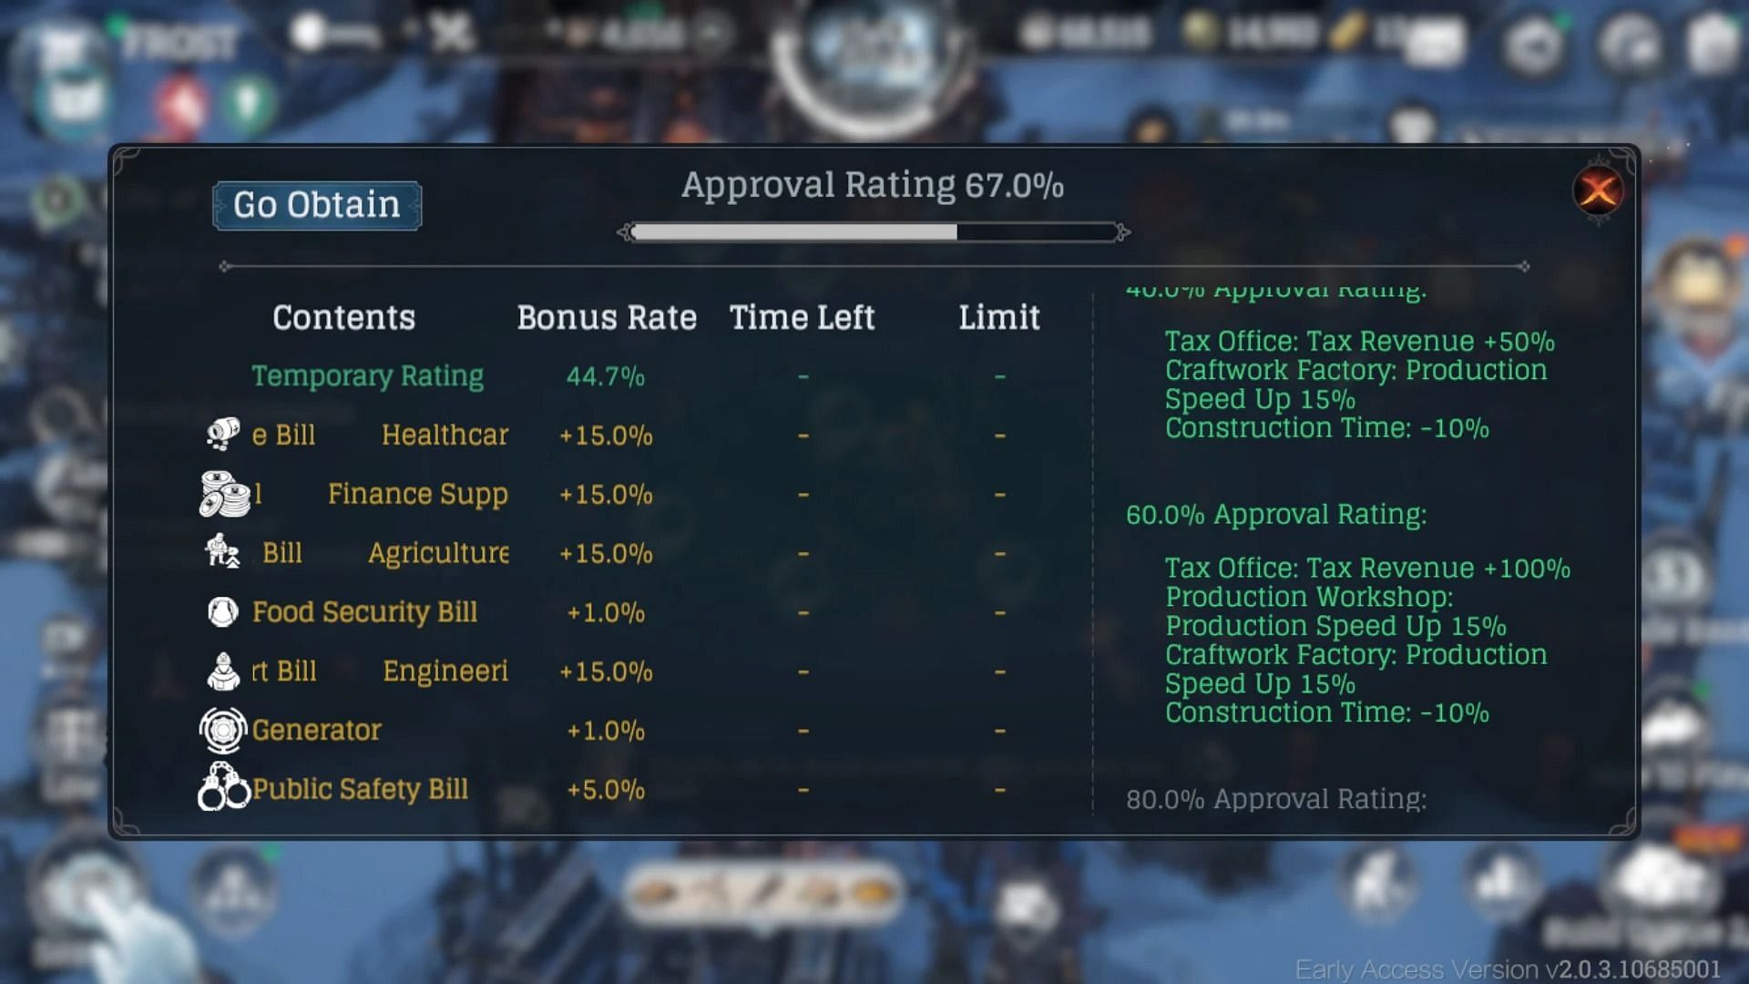Click the Go Obtain button
Screen dimensions: 1749x984
click(x=317, y=204)
